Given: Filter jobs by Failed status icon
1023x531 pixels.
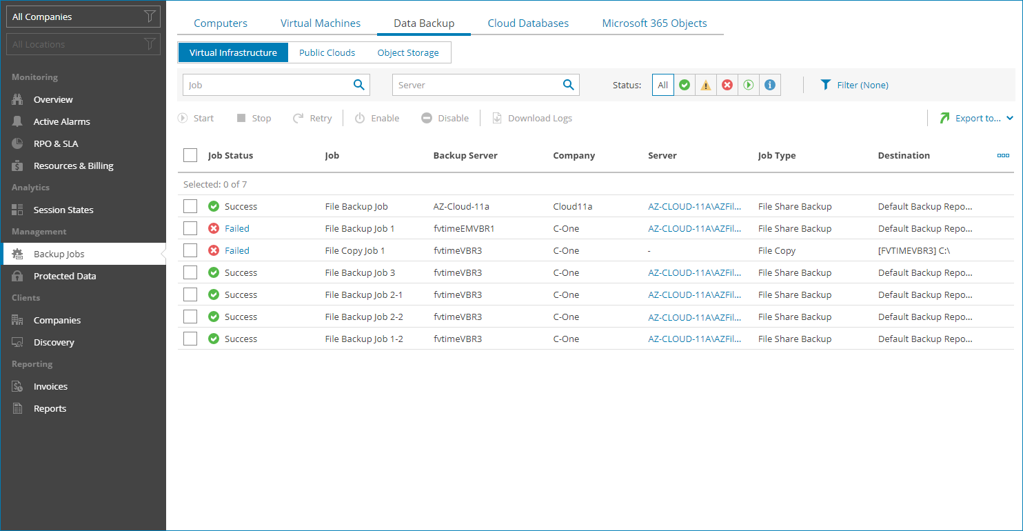Looking at the screenshot, I should [727, 84].
